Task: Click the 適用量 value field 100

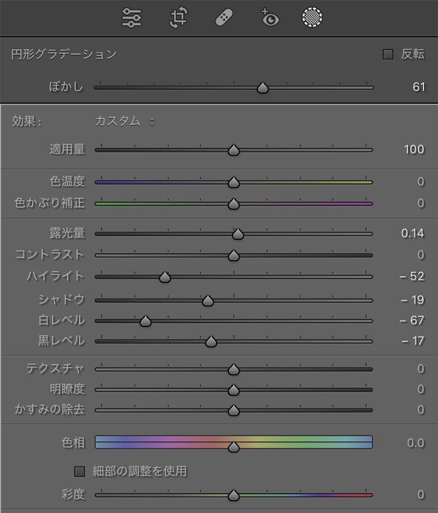Action: (414, 149)
